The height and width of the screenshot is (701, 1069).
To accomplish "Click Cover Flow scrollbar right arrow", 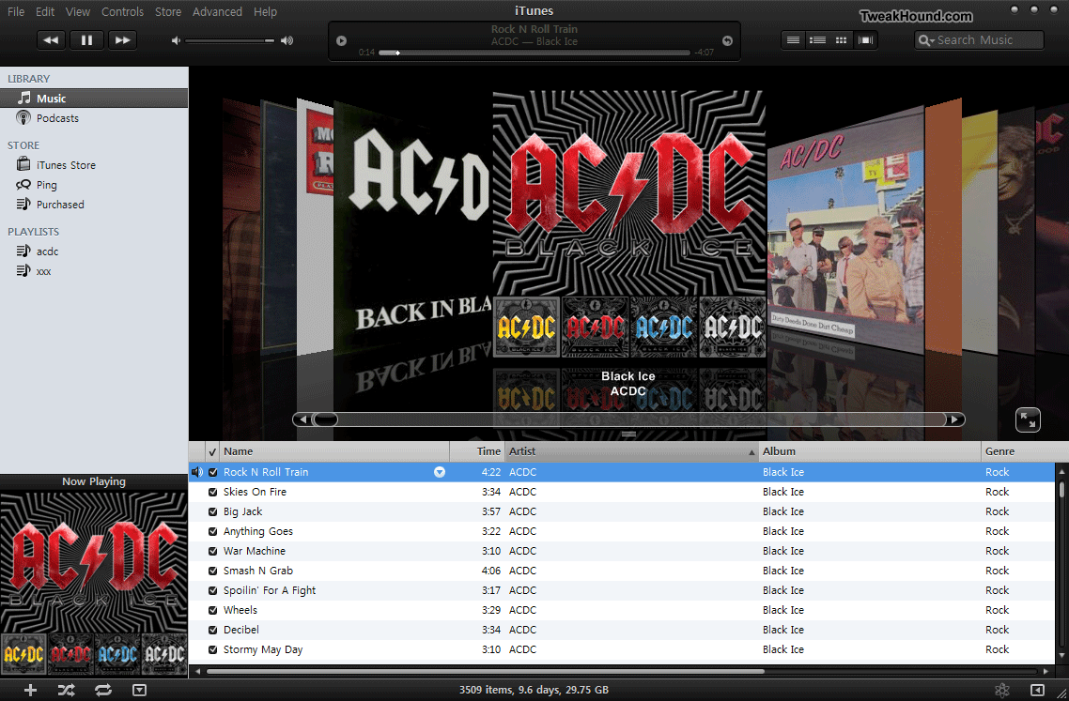I will [x=955, y=419].
